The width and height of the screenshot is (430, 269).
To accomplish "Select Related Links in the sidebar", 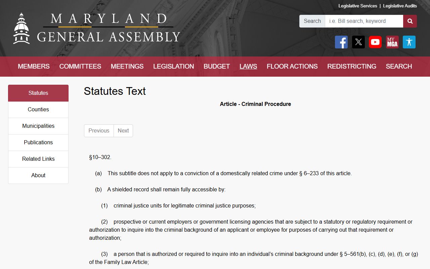I will click(x=38, y=159).
